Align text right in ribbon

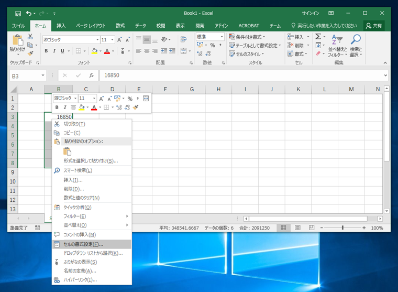[x=155, y=51]
